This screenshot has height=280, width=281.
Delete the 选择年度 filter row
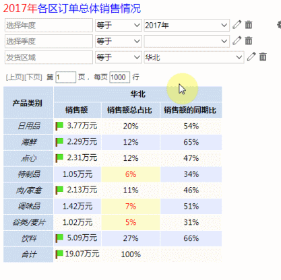tap(249, 25)
